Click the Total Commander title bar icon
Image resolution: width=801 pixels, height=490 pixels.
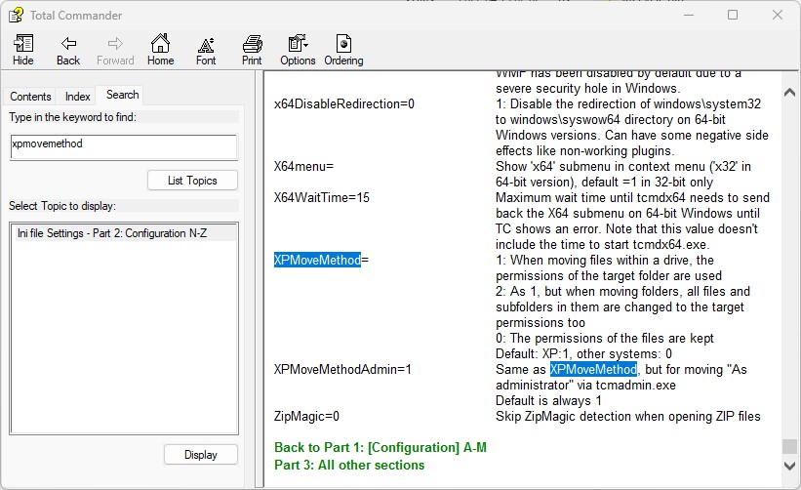point(16,15)
